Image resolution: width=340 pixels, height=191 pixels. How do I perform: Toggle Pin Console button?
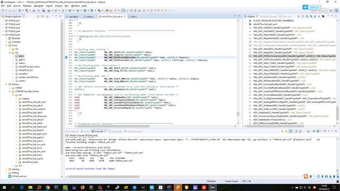[313, 131]
